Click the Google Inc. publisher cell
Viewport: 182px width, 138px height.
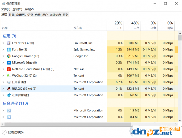tap(81, 56)
